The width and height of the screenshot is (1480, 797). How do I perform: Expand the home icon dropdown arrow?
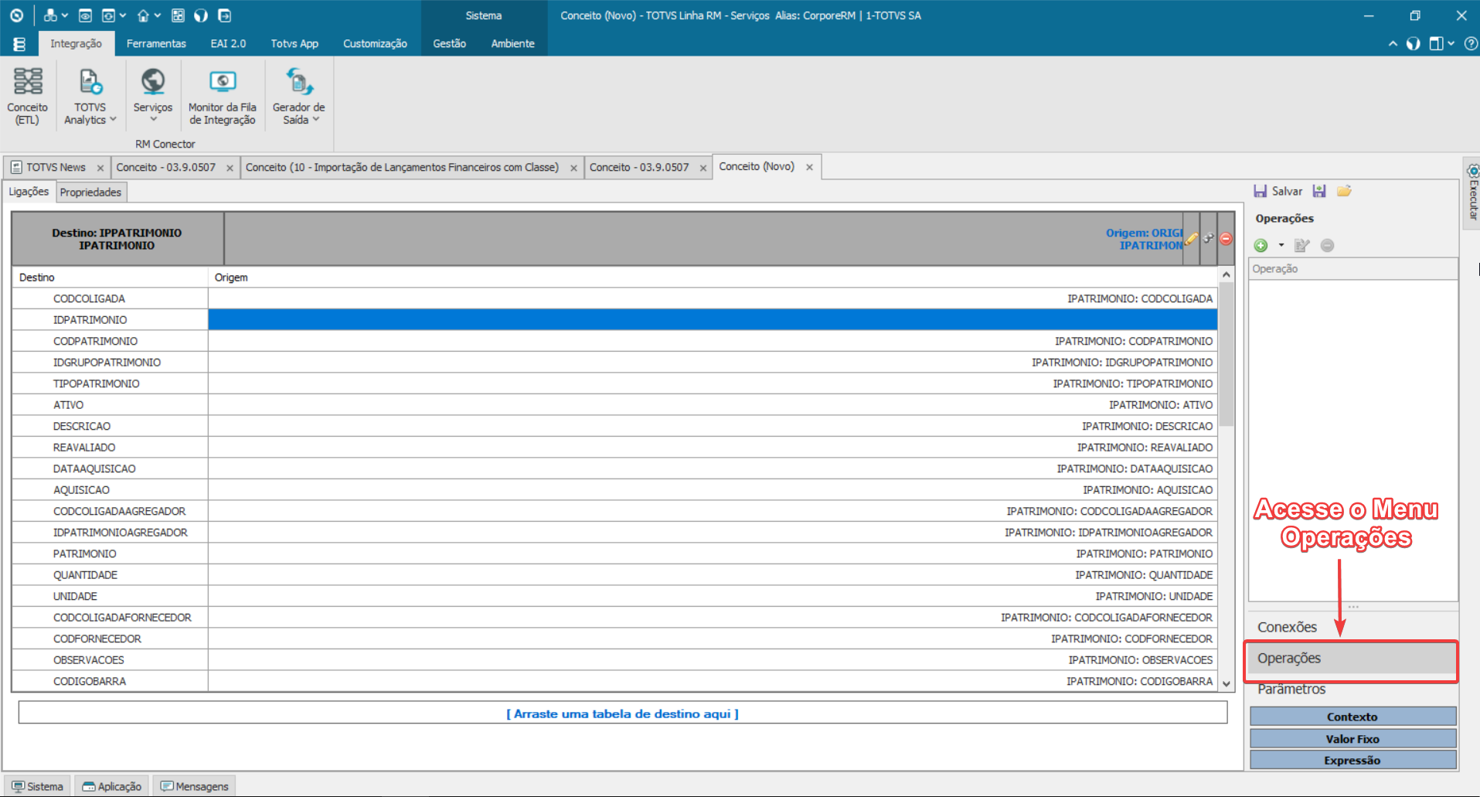(157, 15)
